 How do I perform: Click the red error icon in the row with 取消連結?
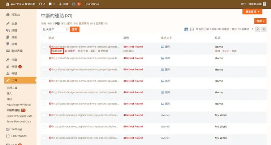50,47
